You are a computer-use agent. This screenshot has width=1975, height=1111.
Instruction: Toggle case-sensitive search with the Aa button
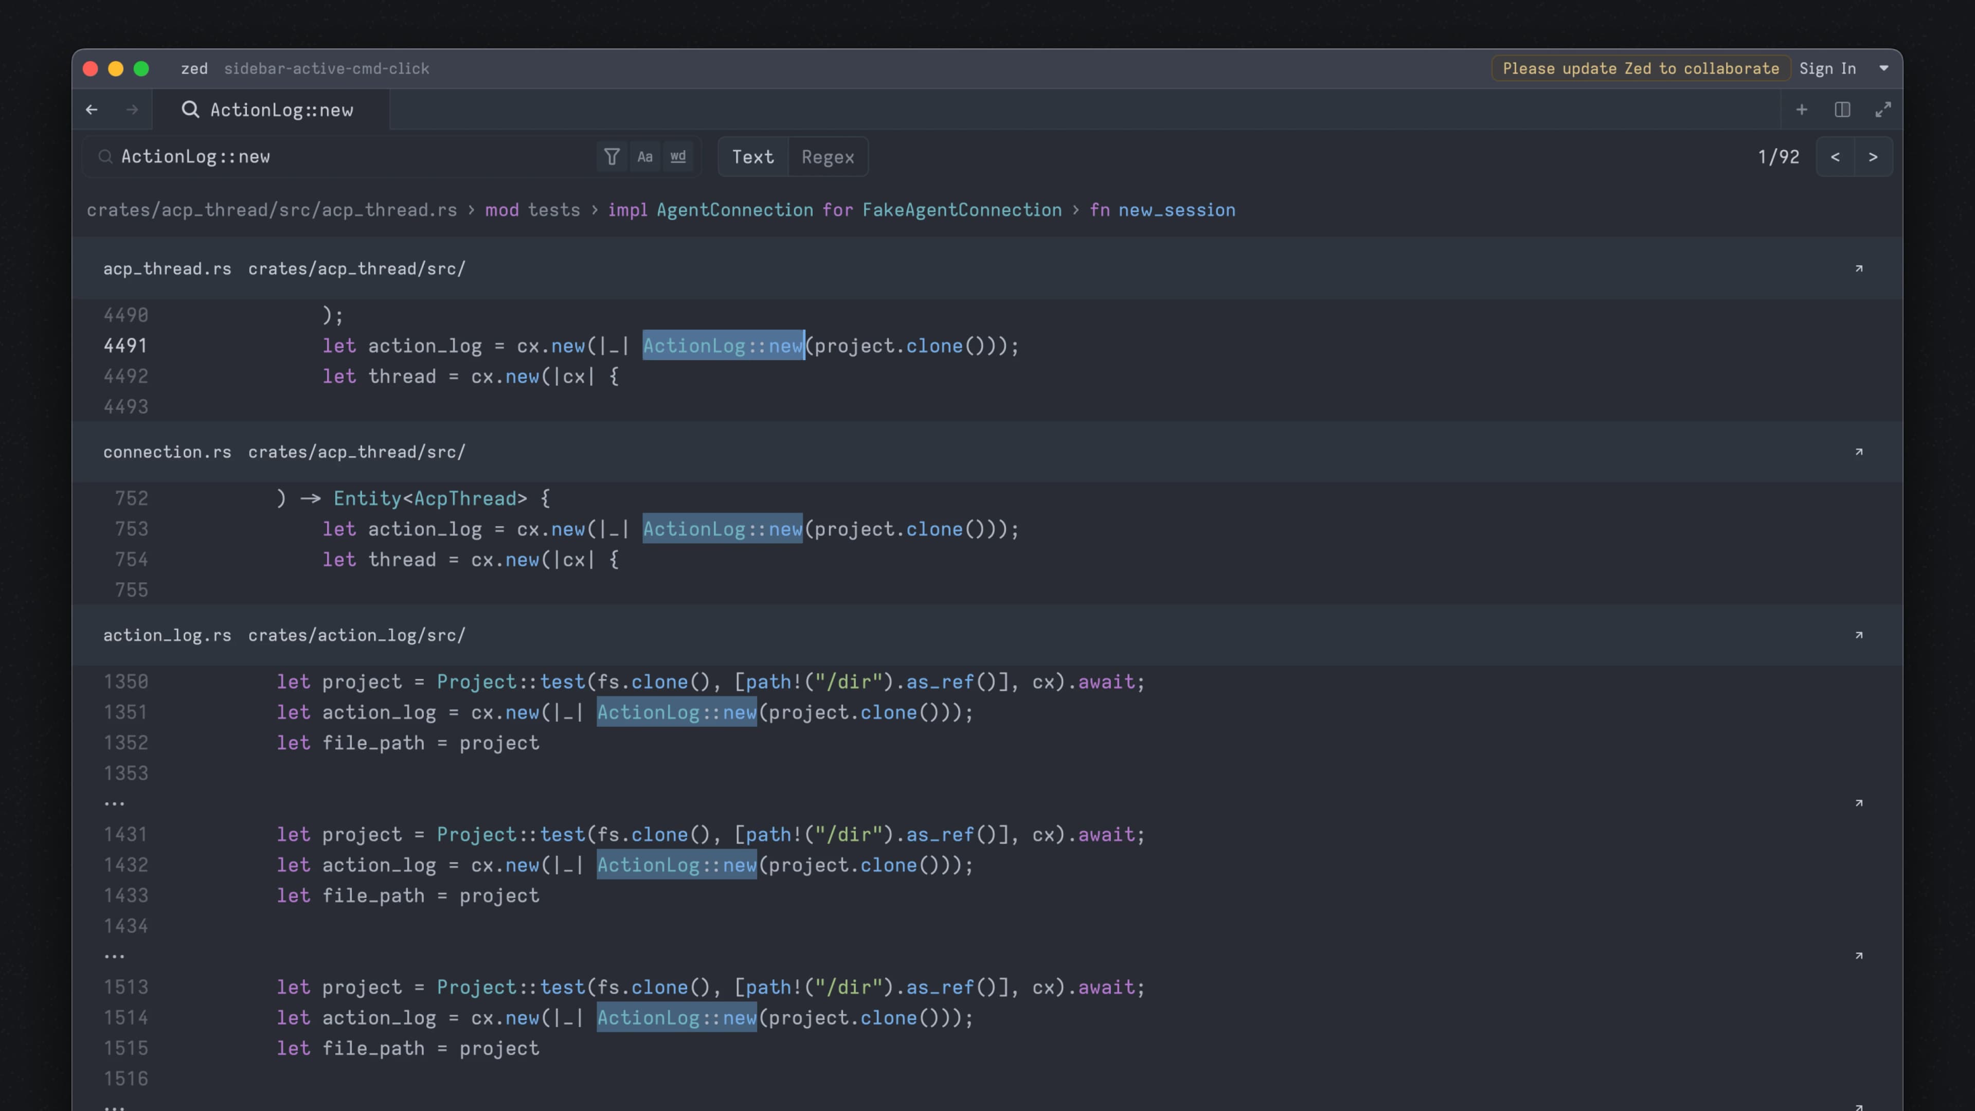tap(645, 156)
